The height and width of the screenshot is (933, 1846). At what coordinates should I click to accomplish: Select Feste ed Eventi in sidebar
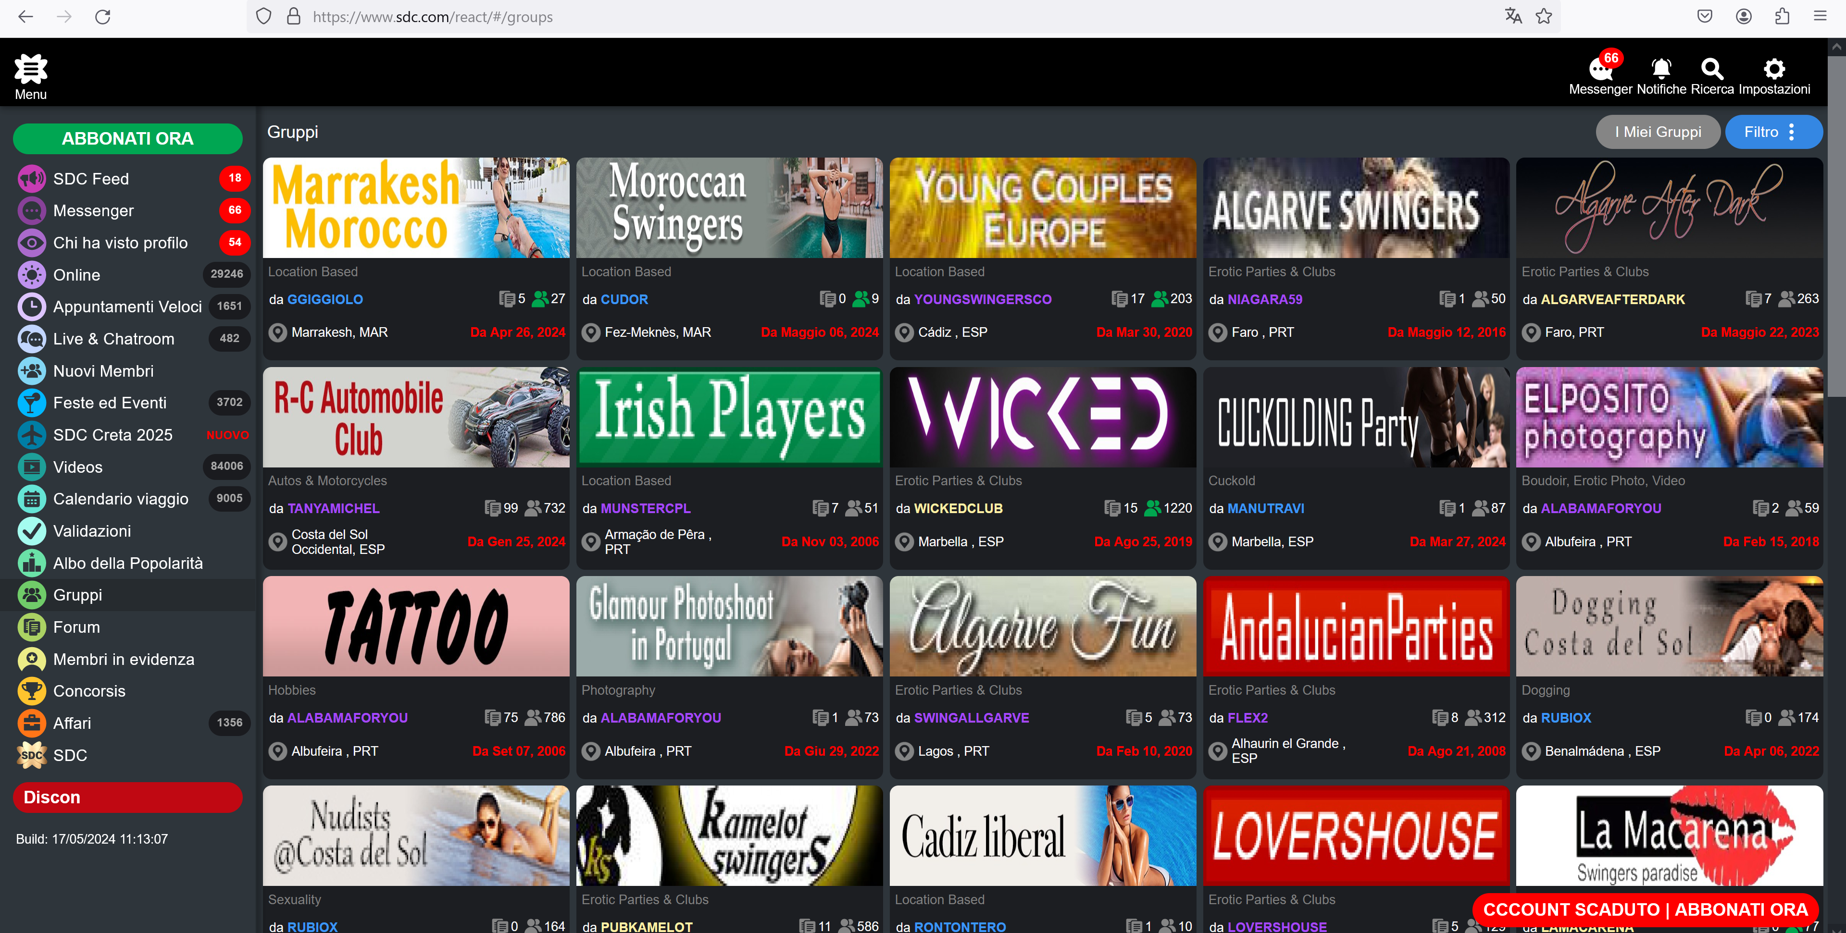(109, 403)
